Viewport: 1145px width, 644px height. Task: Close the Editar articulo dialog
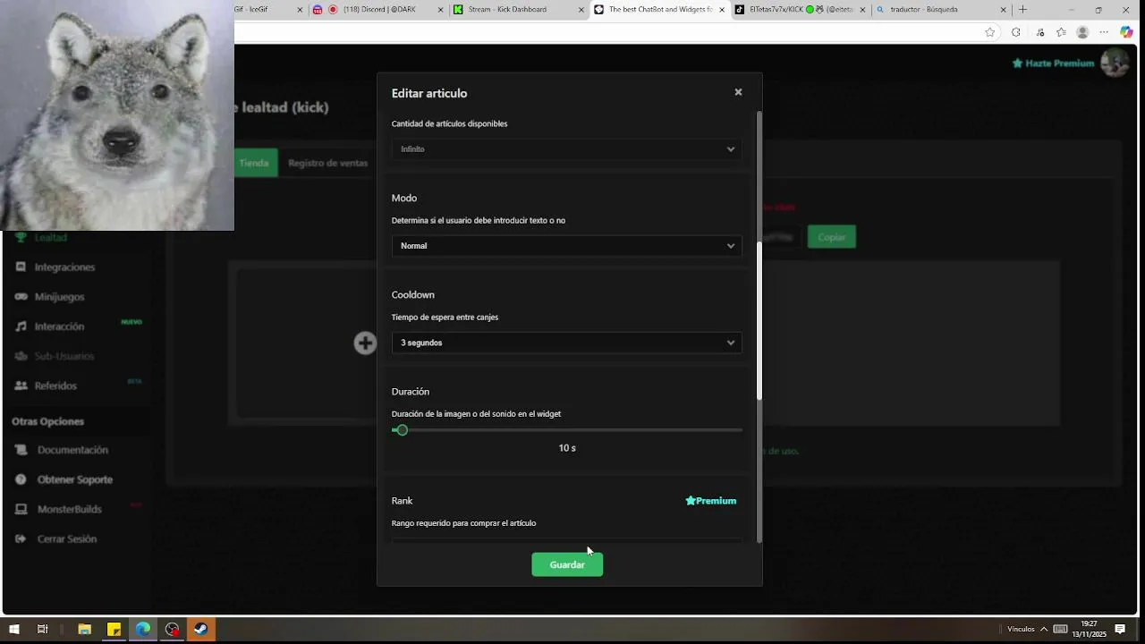[x=738, y=92]
